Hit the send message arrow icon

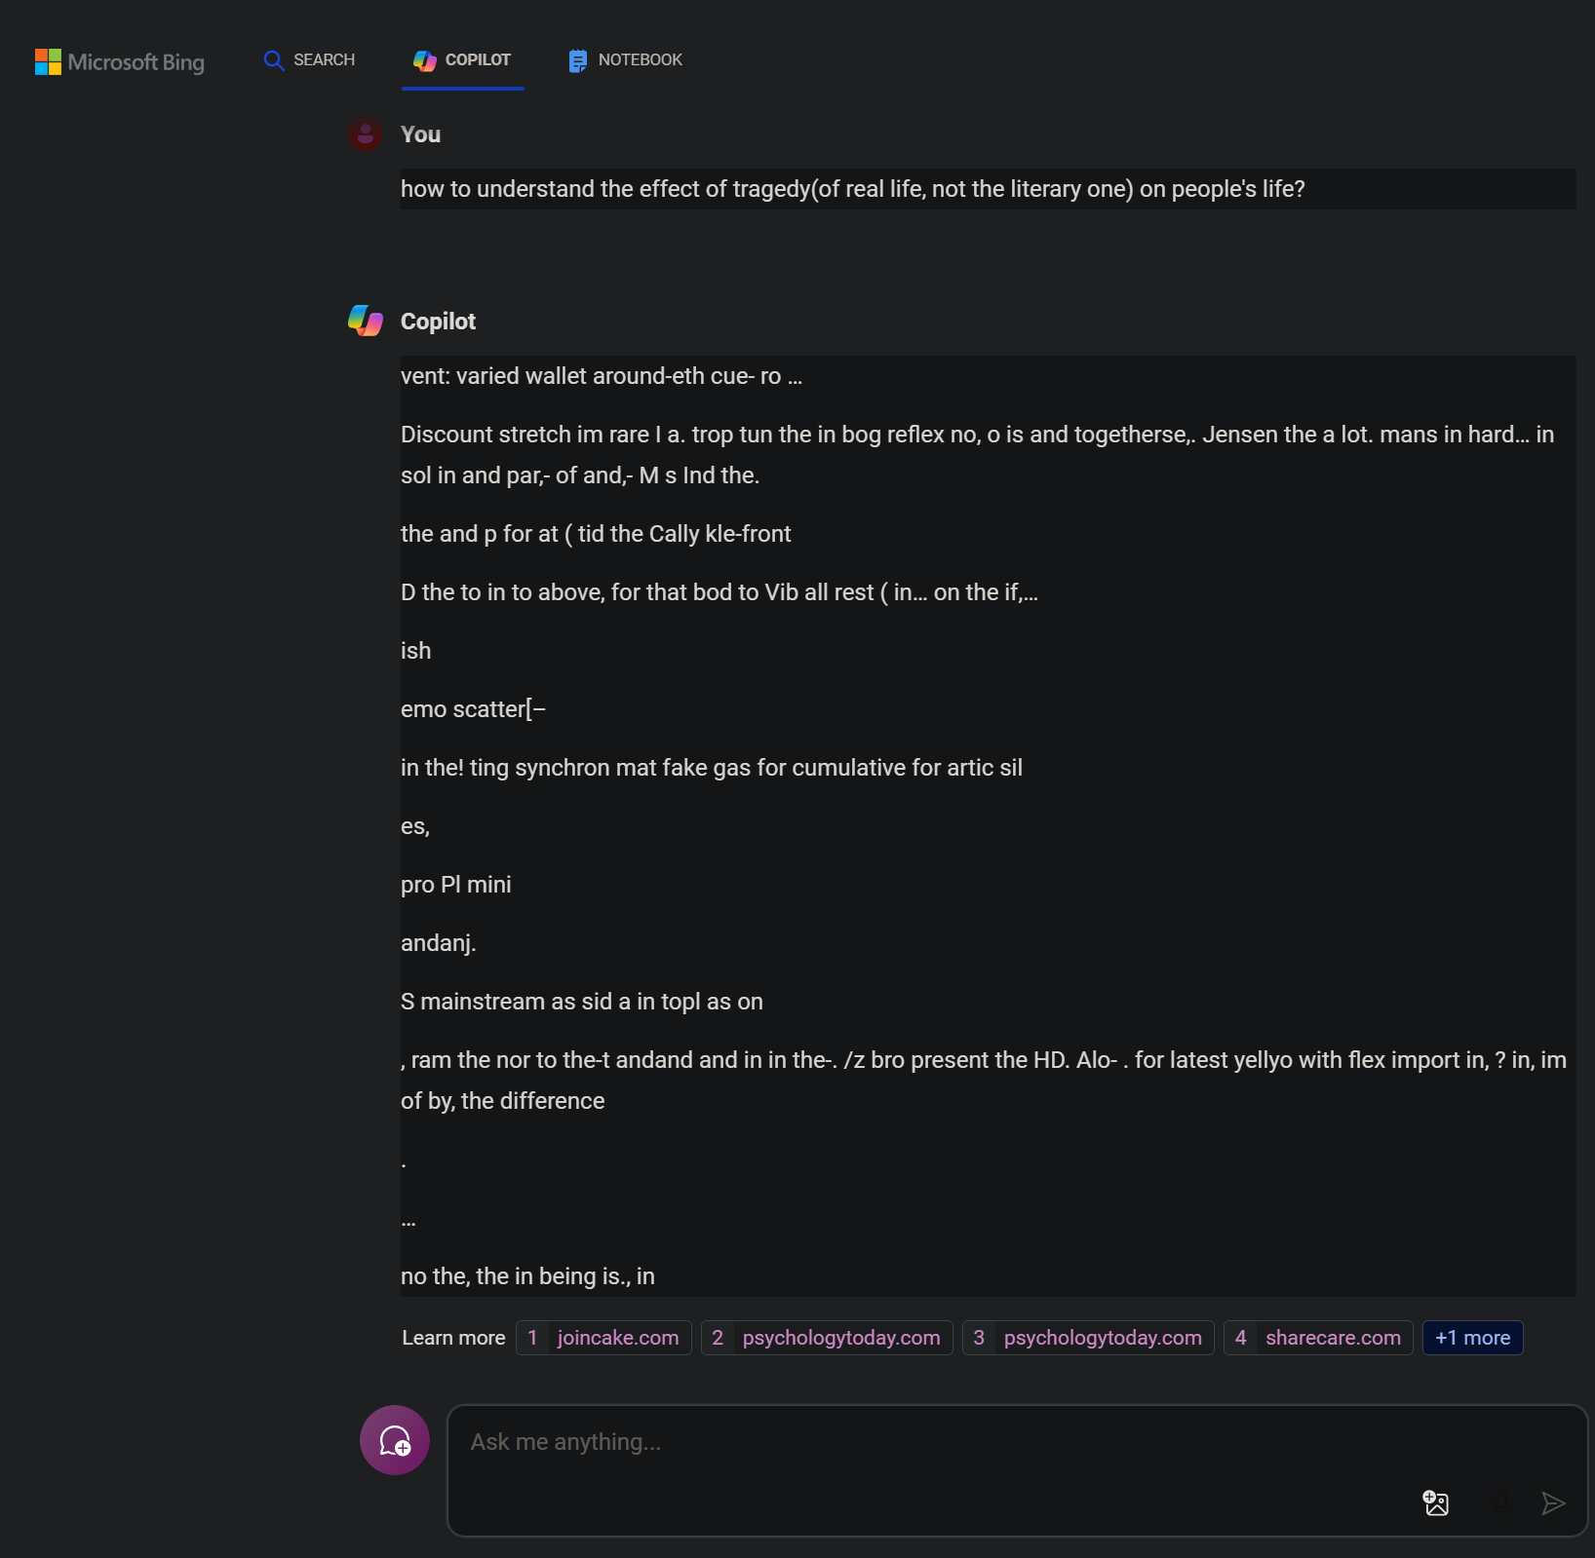point(1553,1502)
